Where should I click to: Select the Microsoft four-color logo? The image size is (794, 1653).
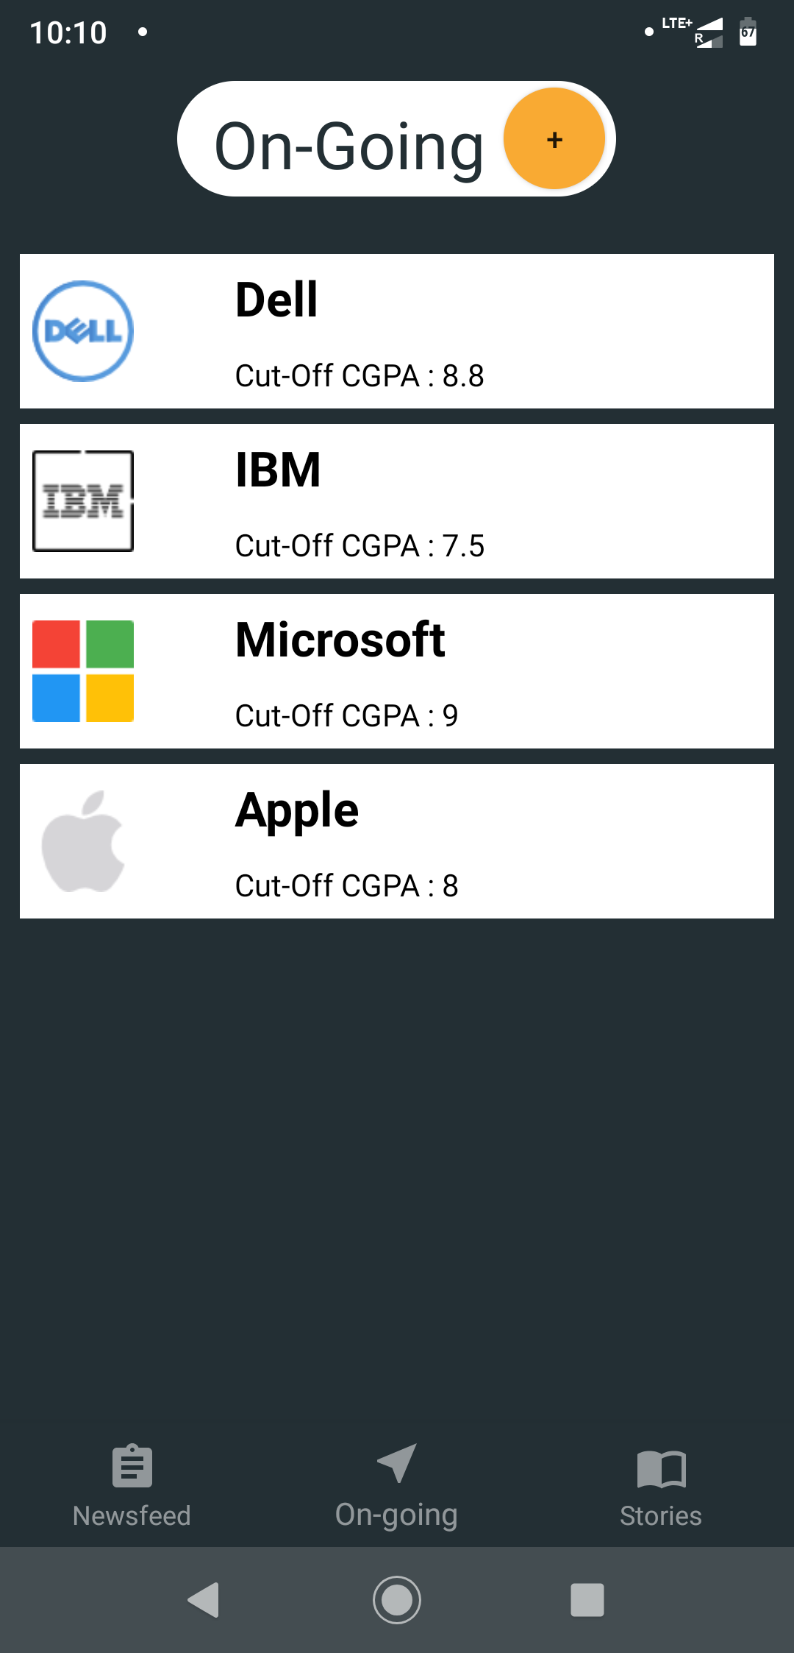click(83, 671)
